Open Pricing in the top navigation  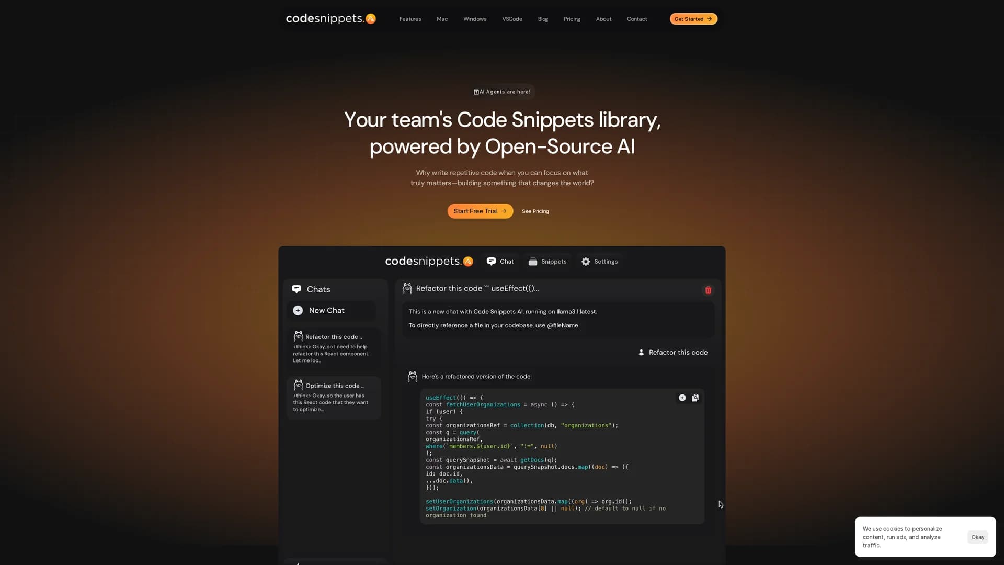572,19
